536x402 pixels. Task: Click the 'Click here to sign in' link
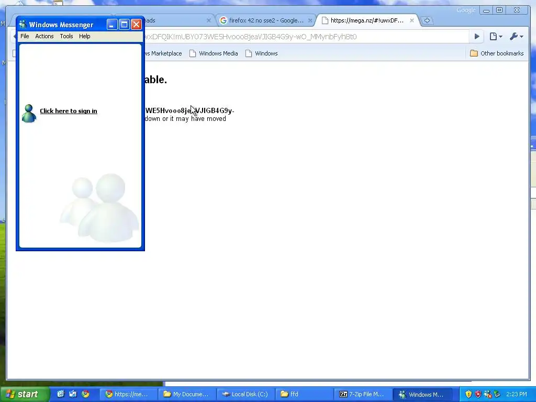69,111
